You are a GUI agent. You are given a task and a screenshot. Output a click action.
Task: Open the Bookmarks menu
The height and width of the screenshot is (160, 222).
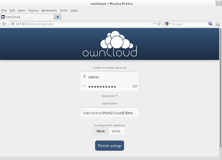49,10
